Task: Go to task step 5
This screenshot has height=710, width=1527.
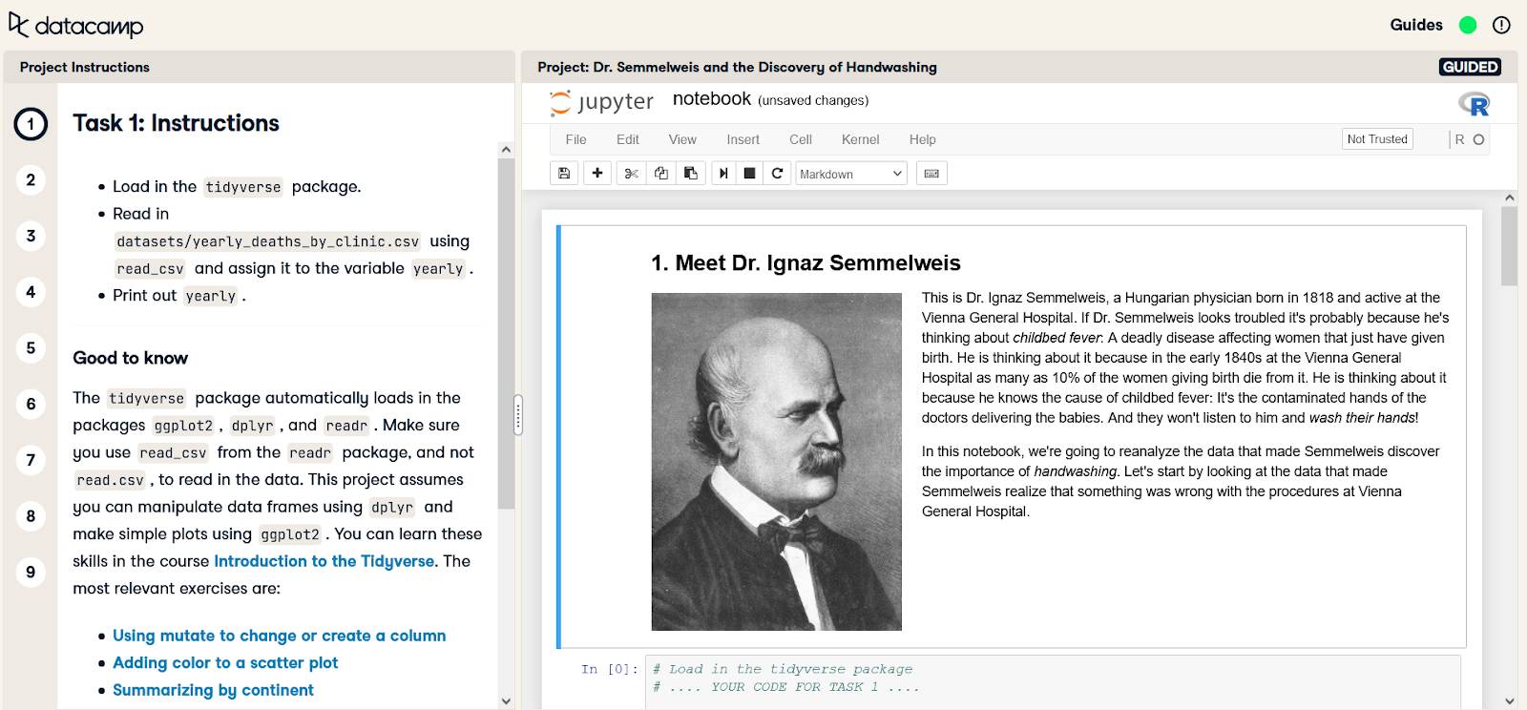Action: [x=31, y=348]
